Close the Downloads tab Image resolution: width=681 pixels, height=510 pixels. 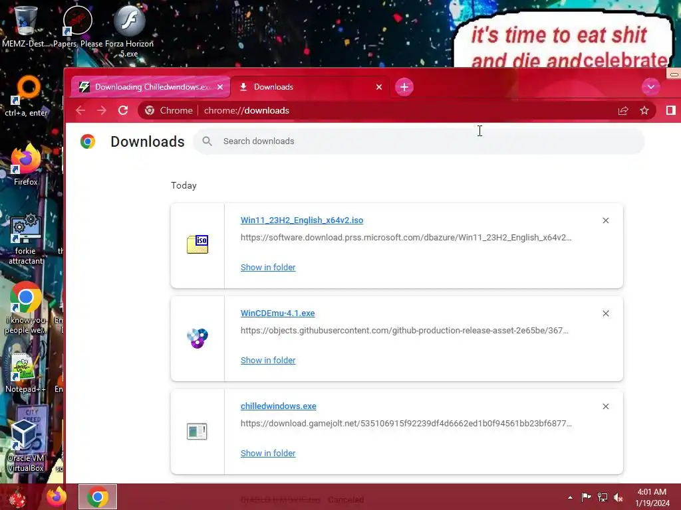379,87
